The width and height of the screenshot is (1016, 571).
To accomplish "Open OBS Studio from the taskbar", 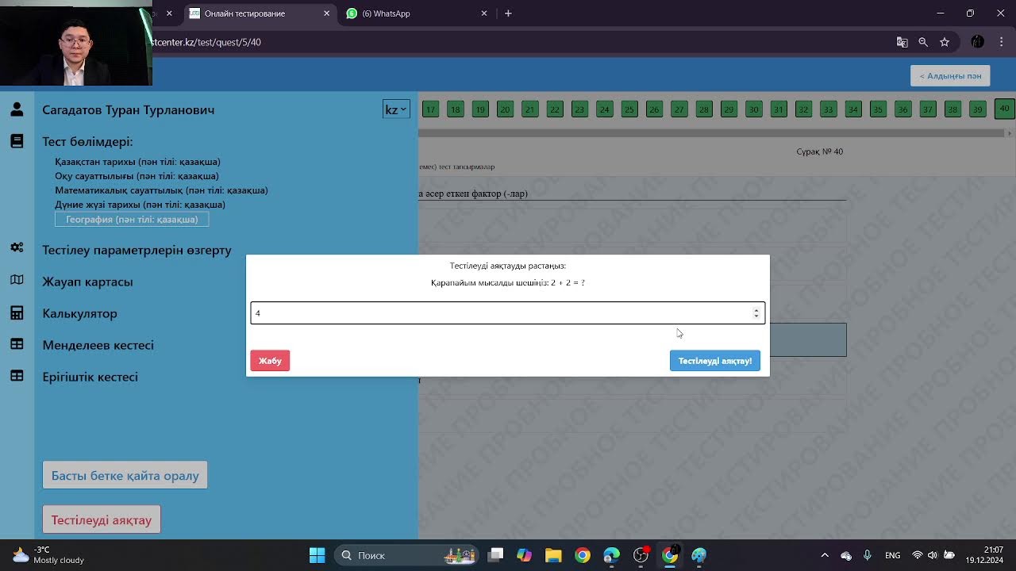I will coord(641,555).
